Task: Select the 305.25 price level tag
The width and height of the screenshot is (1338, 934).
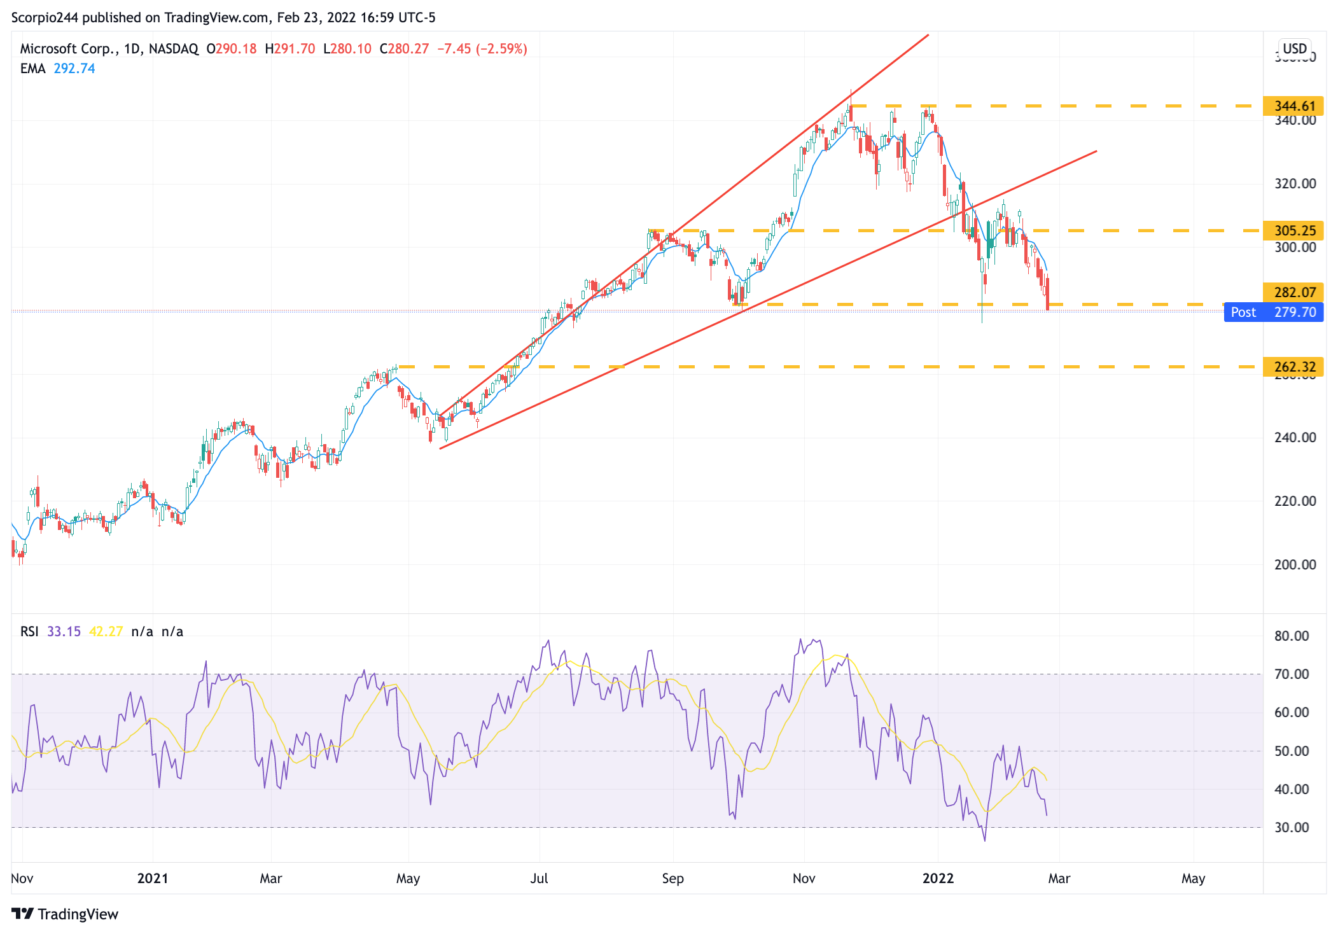Action: click(1293, 230)
